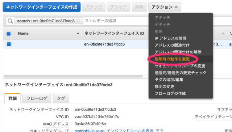Toggle the select-all header checkbox

(x=9, y=34)
